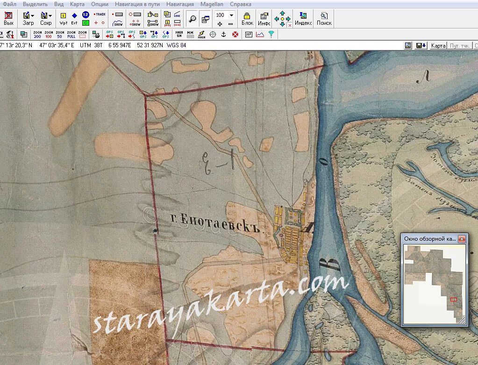The width and height of the screenshot is (478, 365).
Task: Click the anchor alarm icon
Action: tap(223, 35)
